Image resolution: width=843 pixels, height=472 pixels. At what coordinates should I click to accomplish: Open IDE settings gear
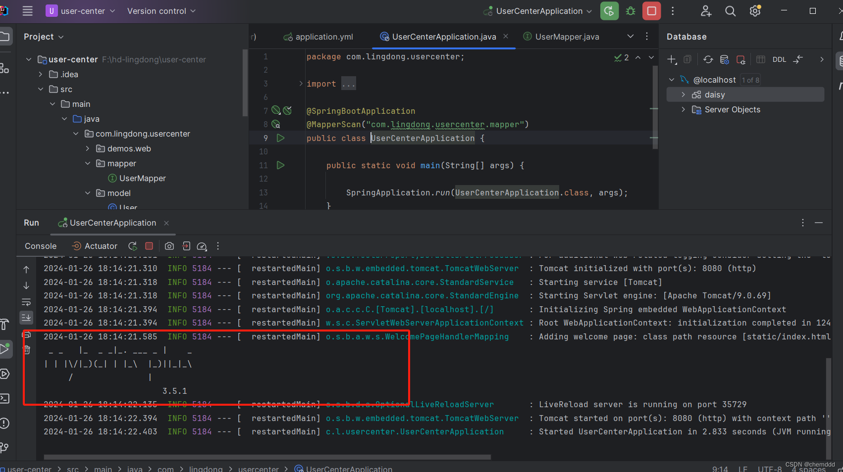[755, 11]
